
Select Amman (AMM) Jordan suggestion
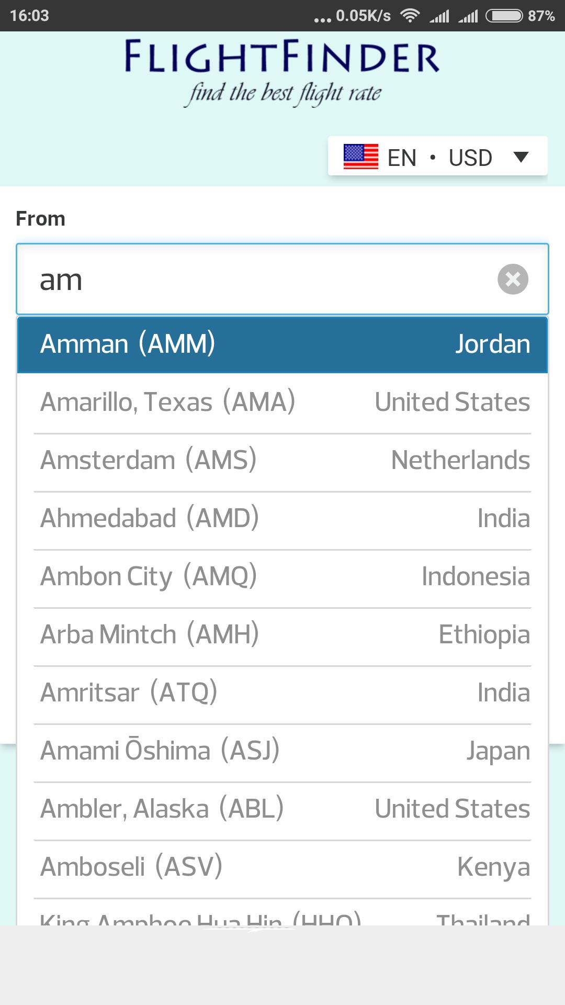coord(282,344)
